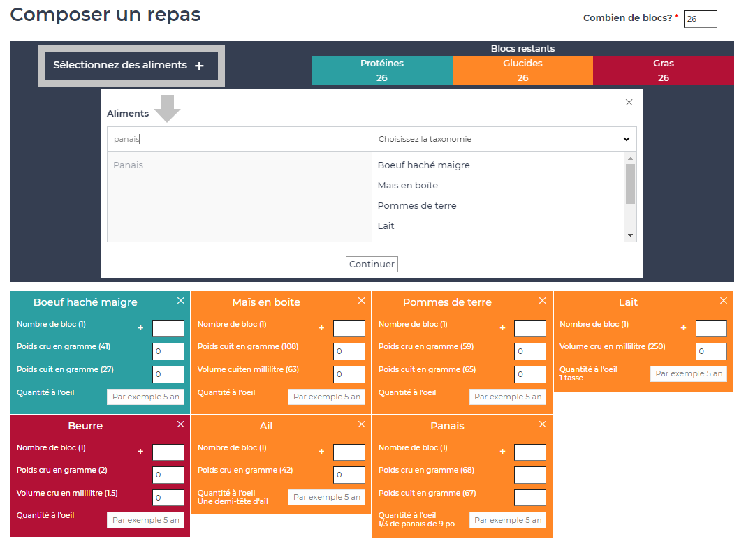The height and width of the screenshot is (548, 746).
Task: Click plus icon on Panais card
Action: tap(502, 452)
